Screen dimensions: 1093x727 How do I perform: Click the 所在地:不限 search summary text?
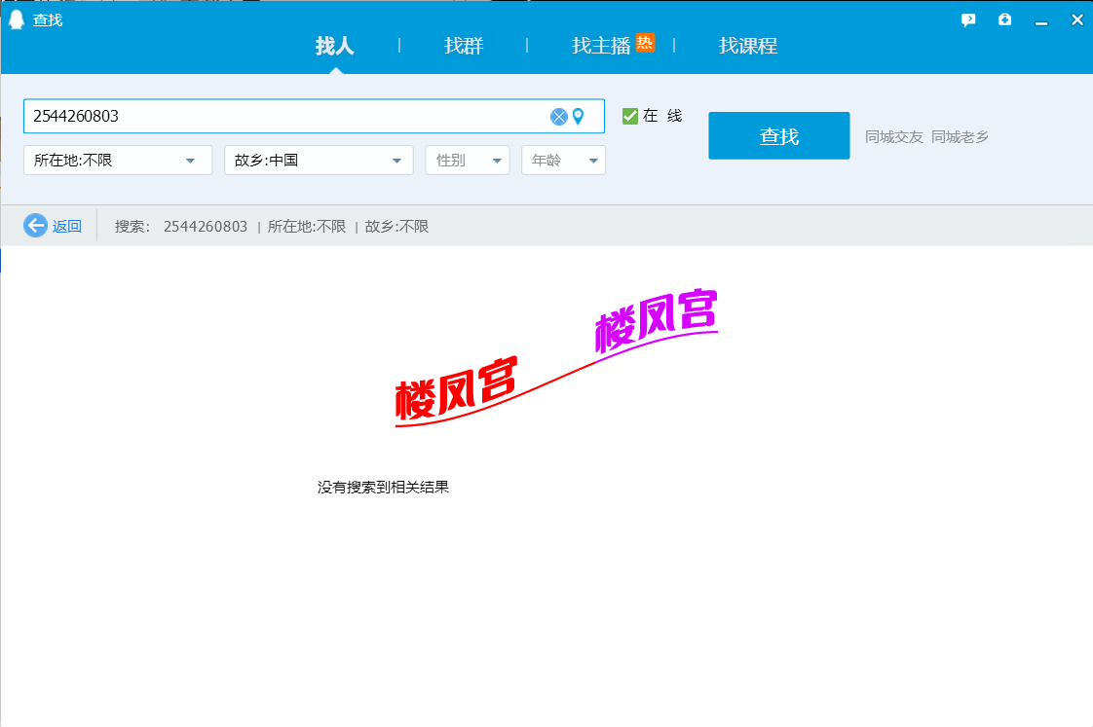tap(307, 227)
